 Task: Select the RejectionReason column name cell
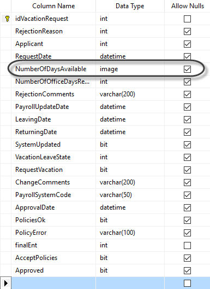coord(53,31)
